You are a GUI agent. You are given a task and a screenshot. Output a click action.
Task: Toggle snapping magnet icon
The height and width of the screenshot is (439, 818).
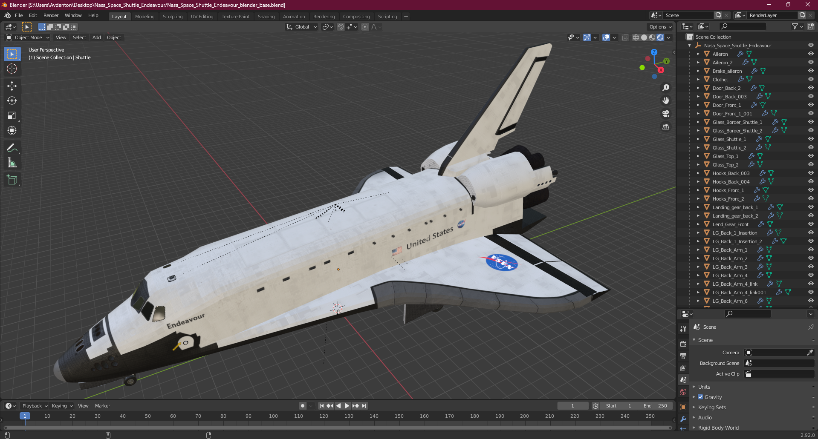click(x=341, y=27)
